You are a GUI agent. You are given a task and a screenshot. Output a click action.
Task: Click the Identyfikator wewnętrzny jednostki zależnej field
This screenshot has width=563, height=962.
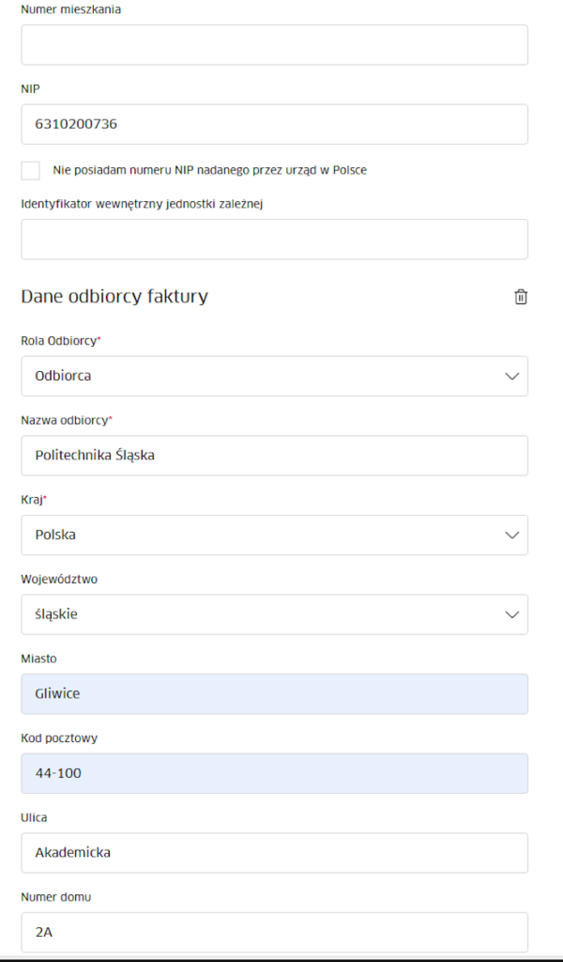274,239
